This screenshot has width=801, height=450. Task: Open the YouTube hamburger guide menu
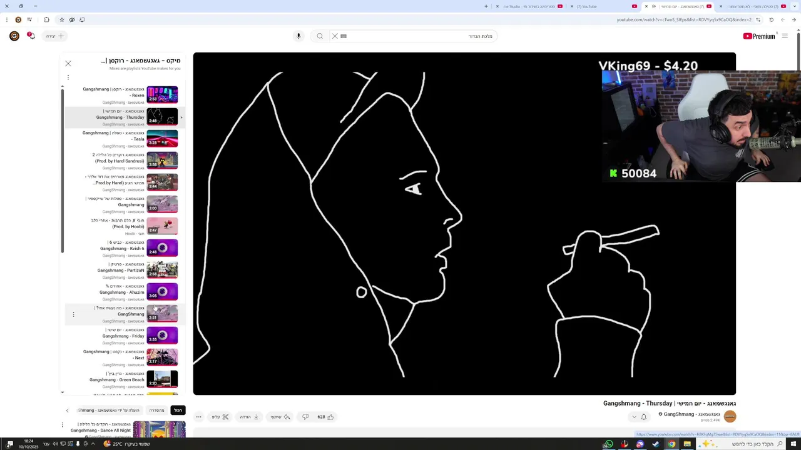point(785,36)
